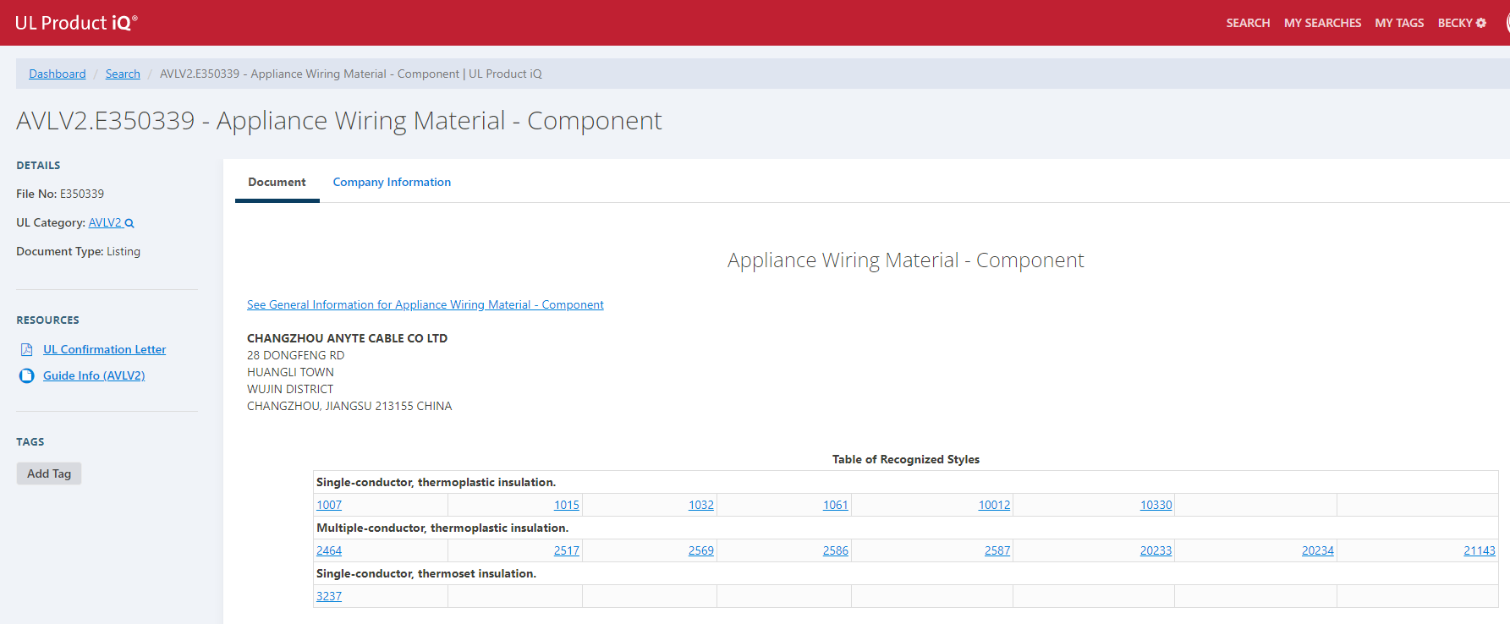
Task: Go to Search breadcrumb link
Action: [123, 74]
